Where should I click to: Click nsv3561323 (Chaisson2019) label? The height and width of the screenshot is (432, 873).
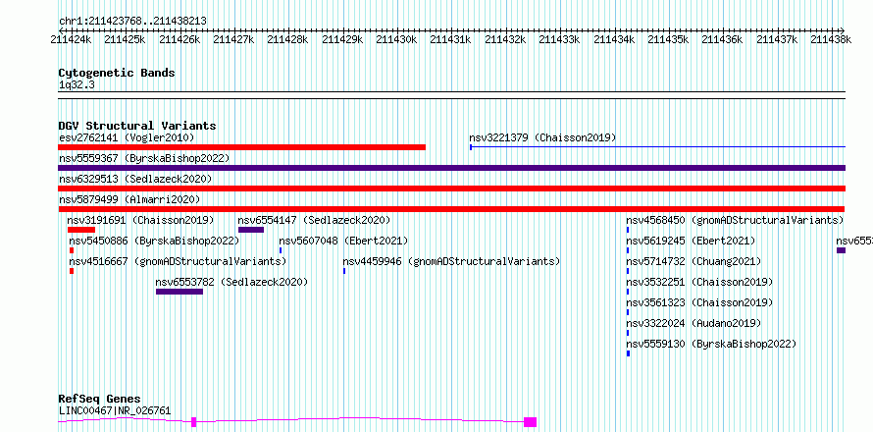pyautogui.click(x=699, y=302)
